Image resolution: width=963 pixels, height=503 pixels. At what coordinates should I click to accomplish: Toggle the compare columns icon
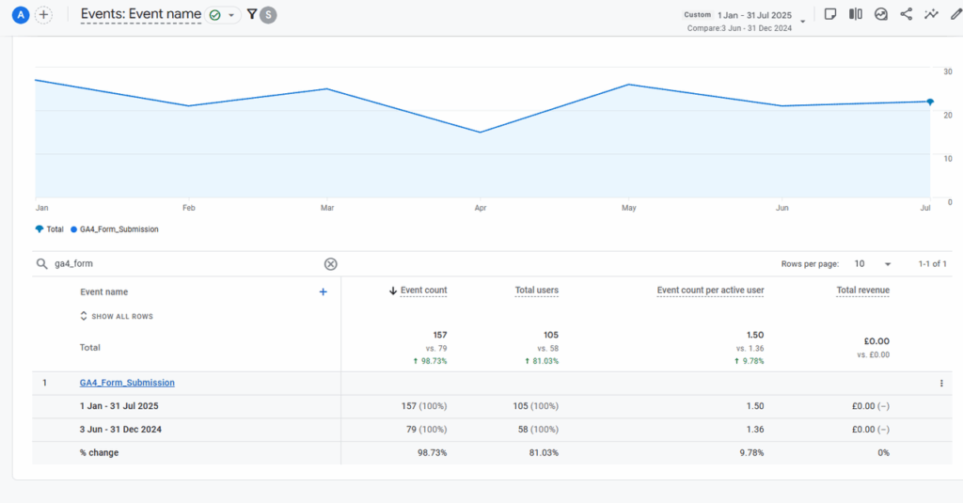[856, 14]
